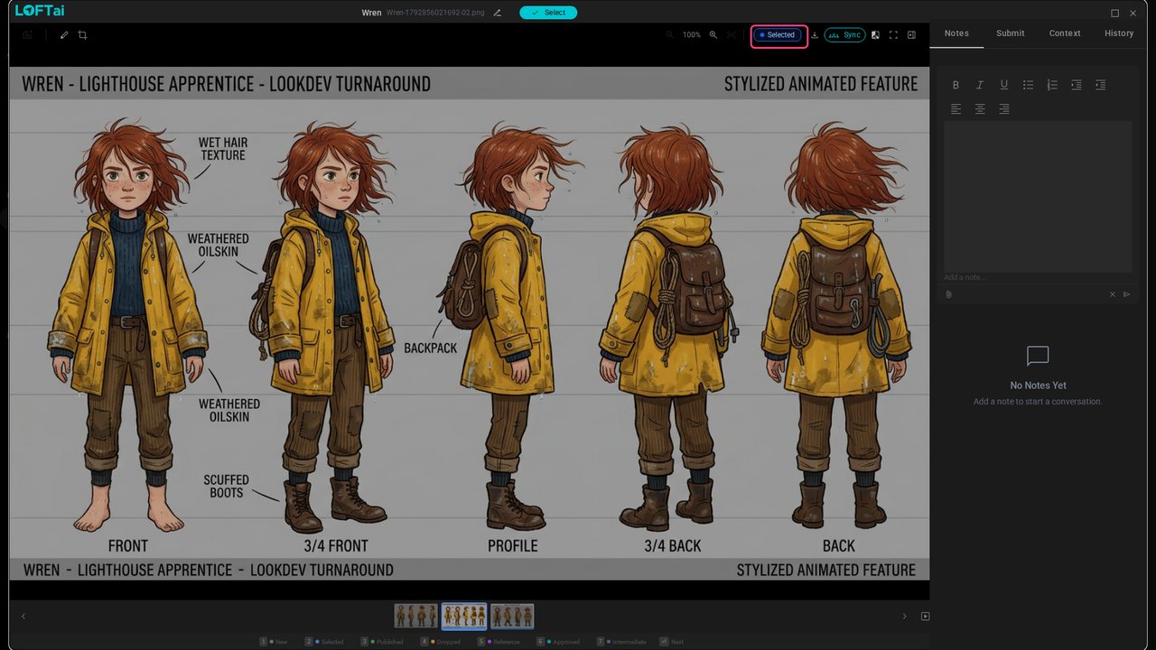This screenshot has height=650, width=1156.
Task: Click the teal Select button
Action: pos(548,13)
